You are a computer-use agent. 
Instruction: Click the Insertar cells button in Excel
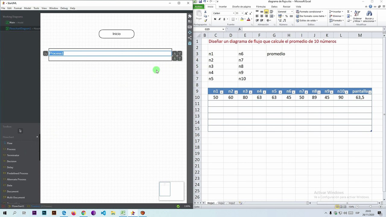pyautogui.click(x=336, y=12)
